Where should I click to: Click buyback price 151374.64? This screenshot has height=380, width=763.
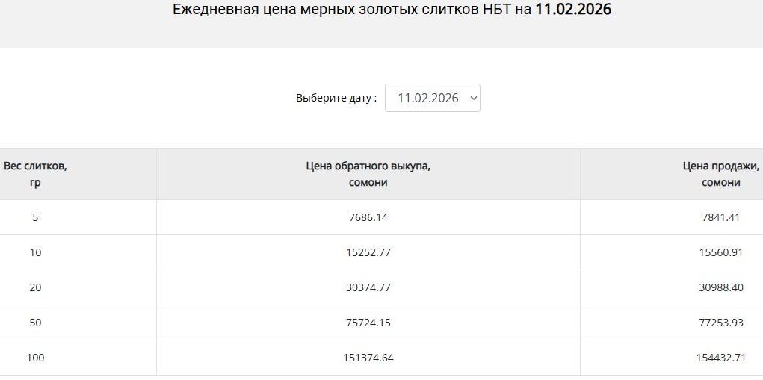tap(368, 358)
